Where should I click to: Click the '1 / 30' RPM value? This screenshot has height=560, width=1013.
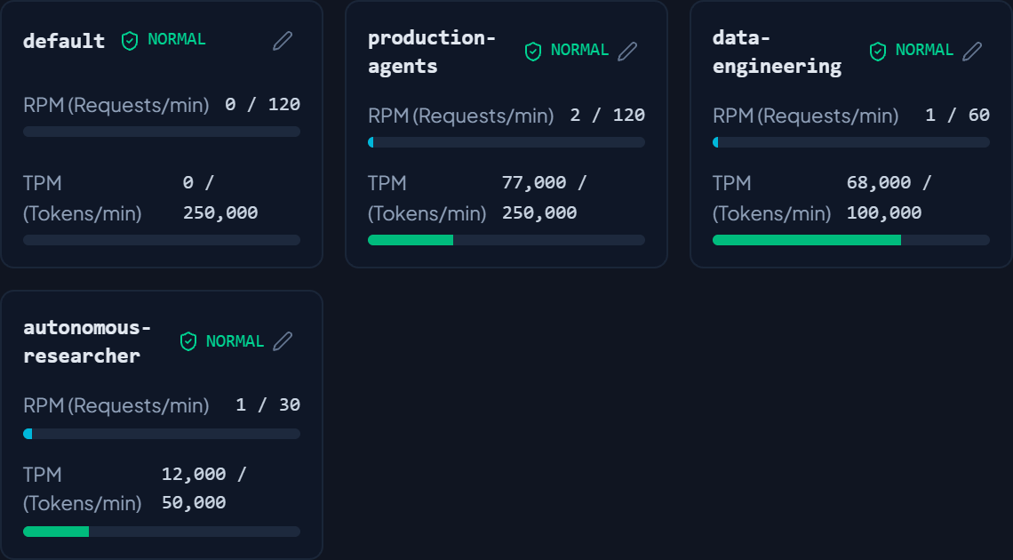point(268,405)
